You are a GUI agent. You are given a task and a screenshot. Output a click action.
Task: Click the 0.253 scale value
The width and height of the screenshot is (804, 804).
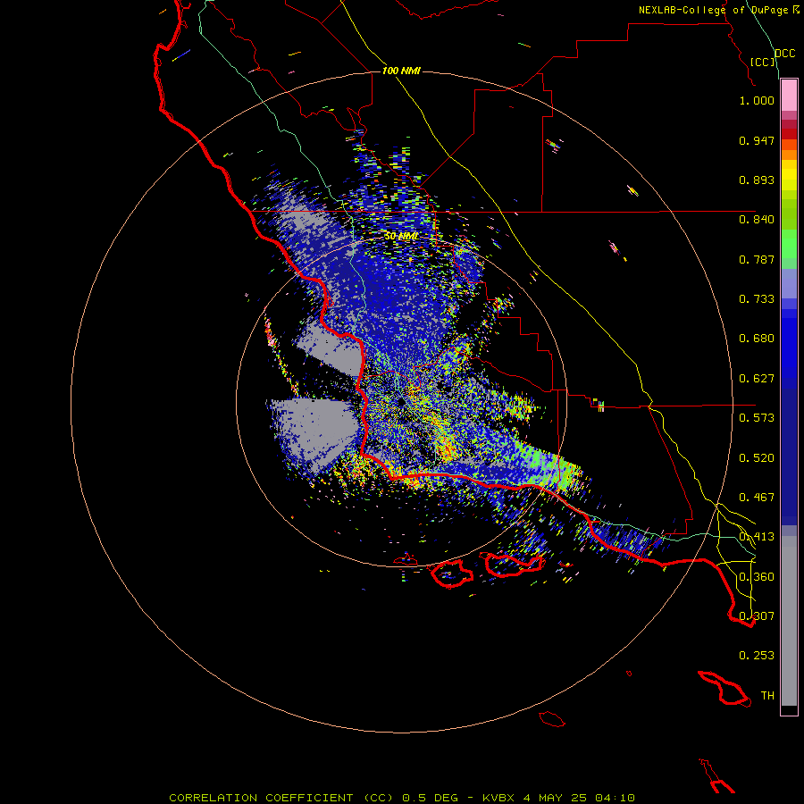coord(757,656)
